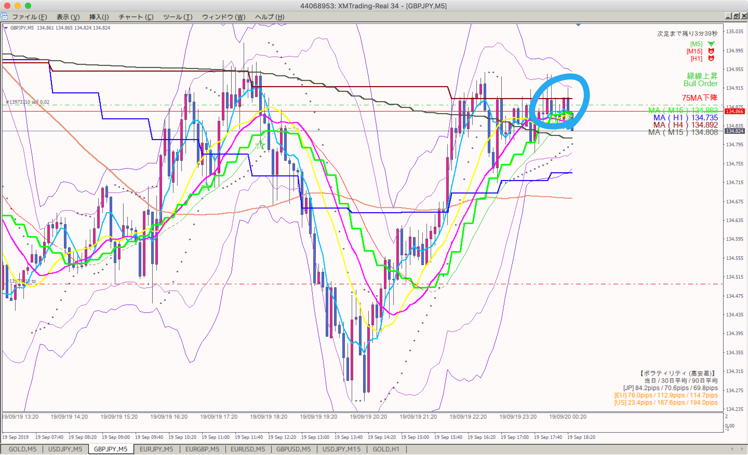This screenshot has height=455, width=748.
Task: Click the M15 bear trend icon
Action: click(711, 51)
